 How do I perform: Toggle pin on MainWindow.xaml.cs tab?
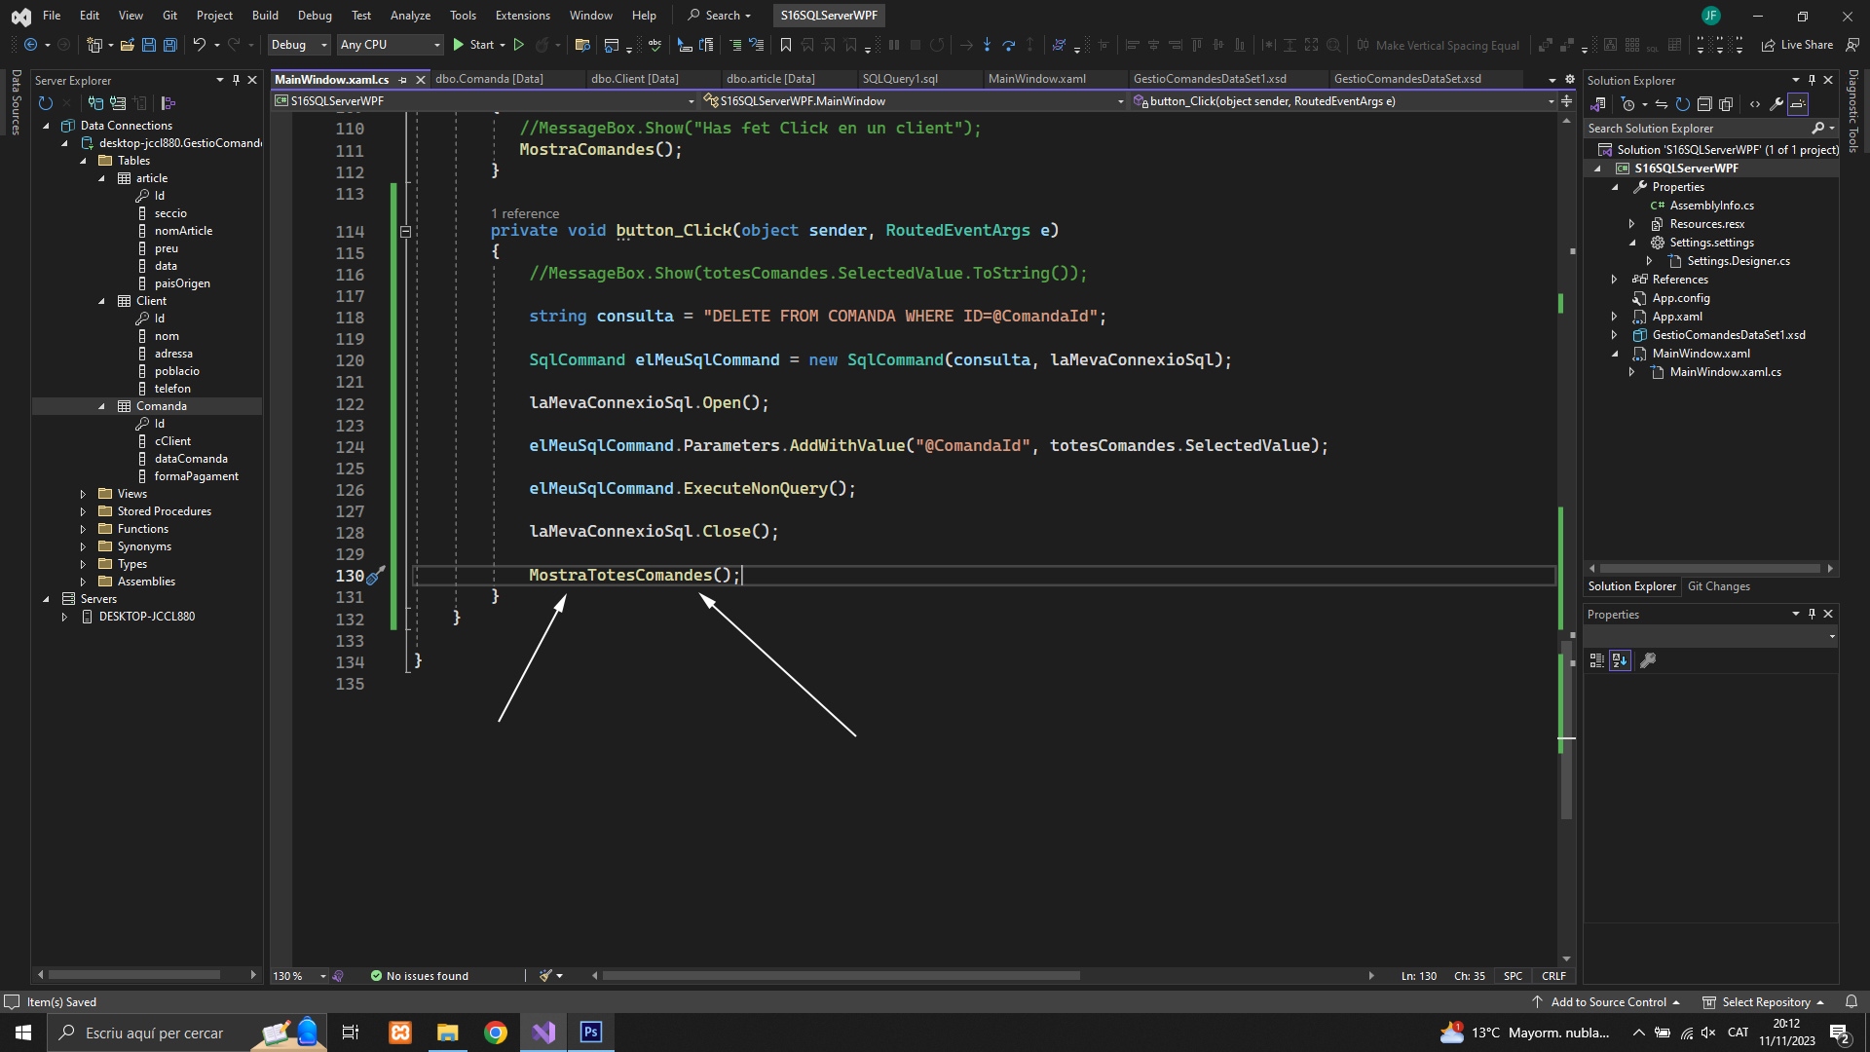pyautogui.click(x=402, y=80)
